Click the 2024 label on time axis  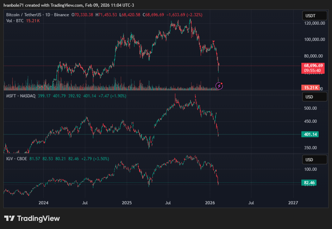coord(43,203)
